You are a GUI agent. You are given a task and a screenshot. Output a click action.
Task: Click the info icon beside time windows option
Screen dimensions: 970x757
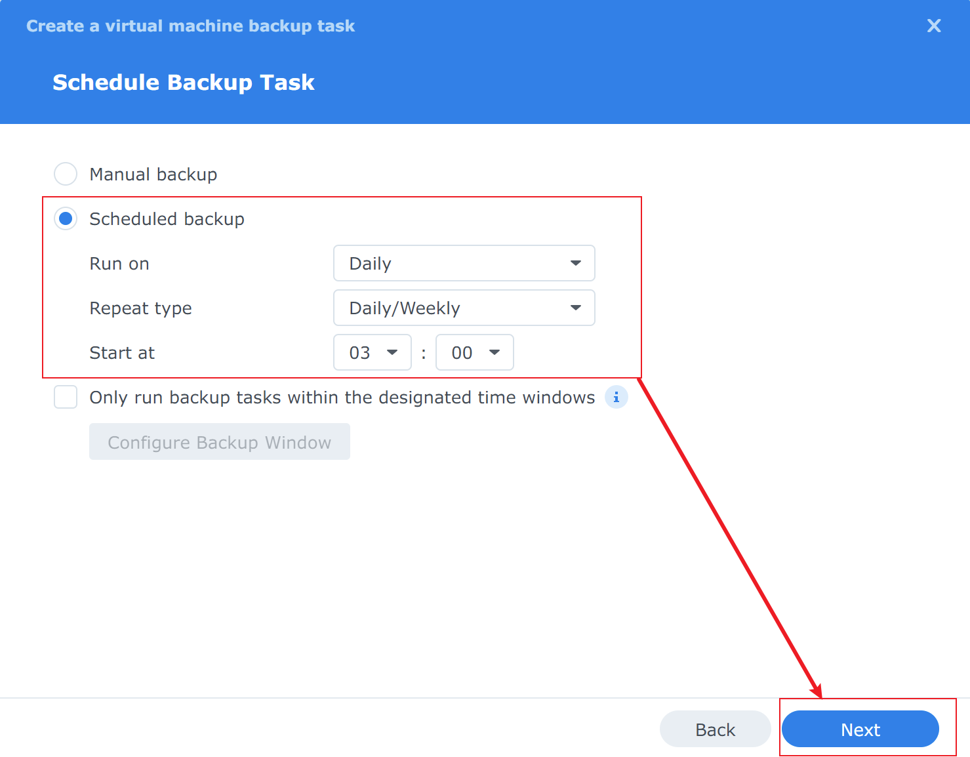pos(616,398)
